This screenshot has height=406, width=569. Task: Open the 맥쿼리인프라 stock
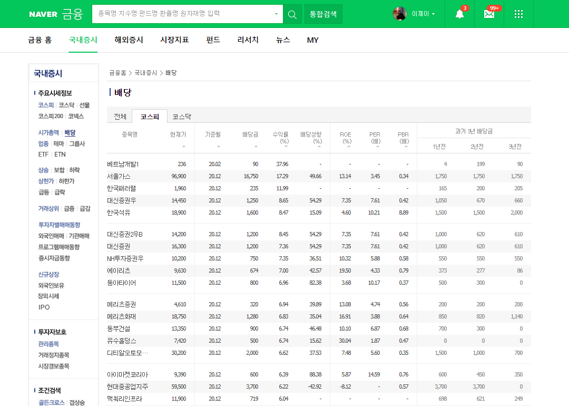point(124,399)
